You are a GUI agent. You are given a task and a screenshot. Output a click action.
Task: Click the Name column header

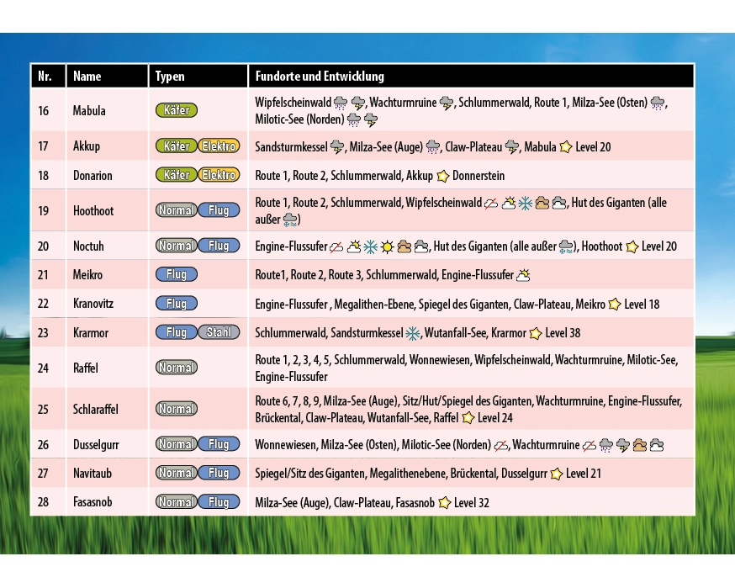[87, 76]
